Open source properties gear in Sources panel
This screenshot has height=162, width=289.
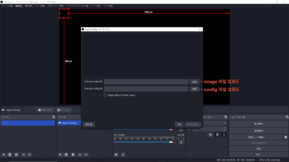tap(73, 154)
